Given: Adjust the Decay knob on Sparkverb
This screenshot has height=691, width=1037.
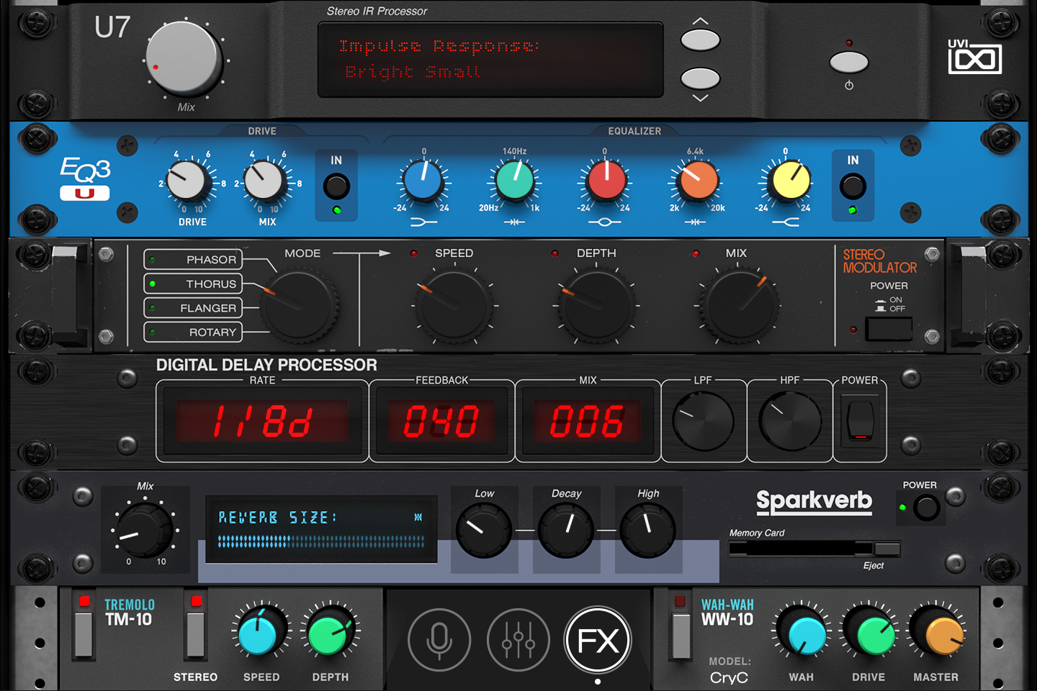Looking at the screenshot, I should (x=566, y=529).
